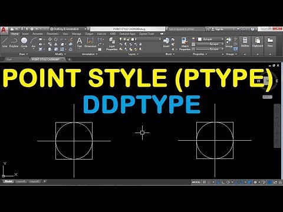Switch to Layout2 tab

(x=34, y=181)
